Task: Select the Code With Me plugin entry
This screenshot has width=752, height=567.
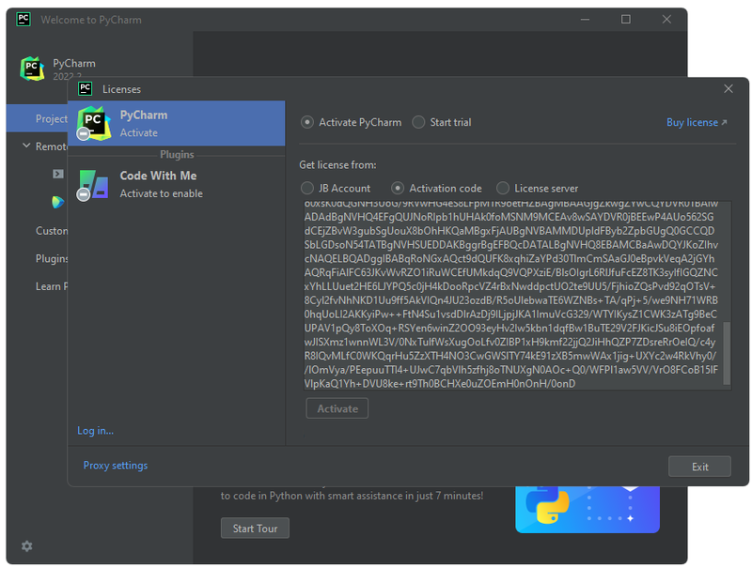Action: pyautogui.click(x=177, y=184)
